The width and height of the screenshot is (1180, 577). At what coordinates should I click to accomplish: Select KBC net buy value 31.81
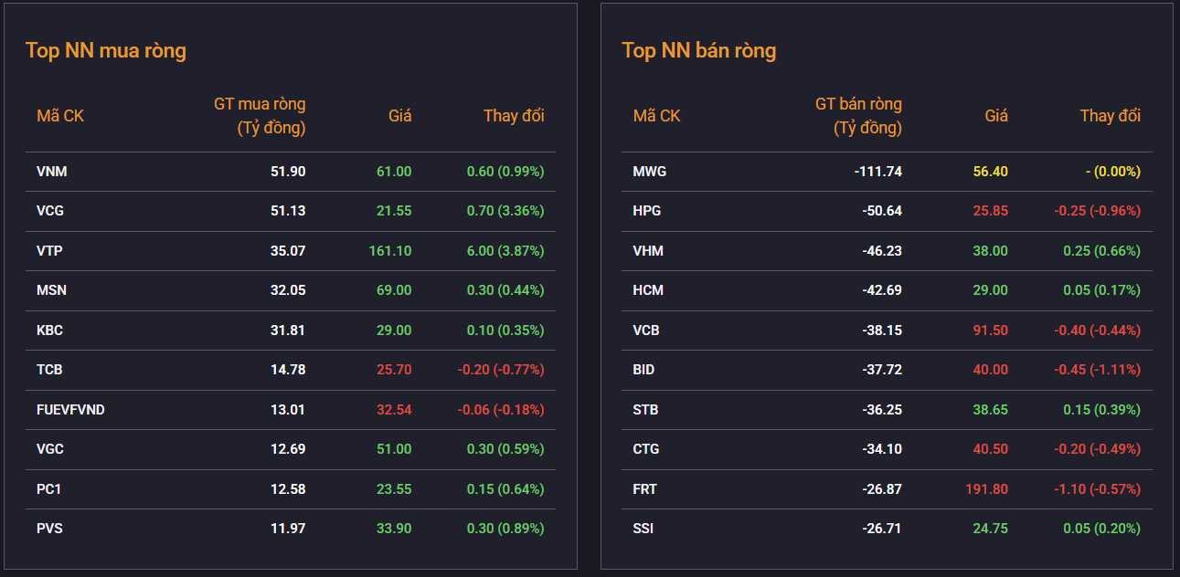[288, 330]
